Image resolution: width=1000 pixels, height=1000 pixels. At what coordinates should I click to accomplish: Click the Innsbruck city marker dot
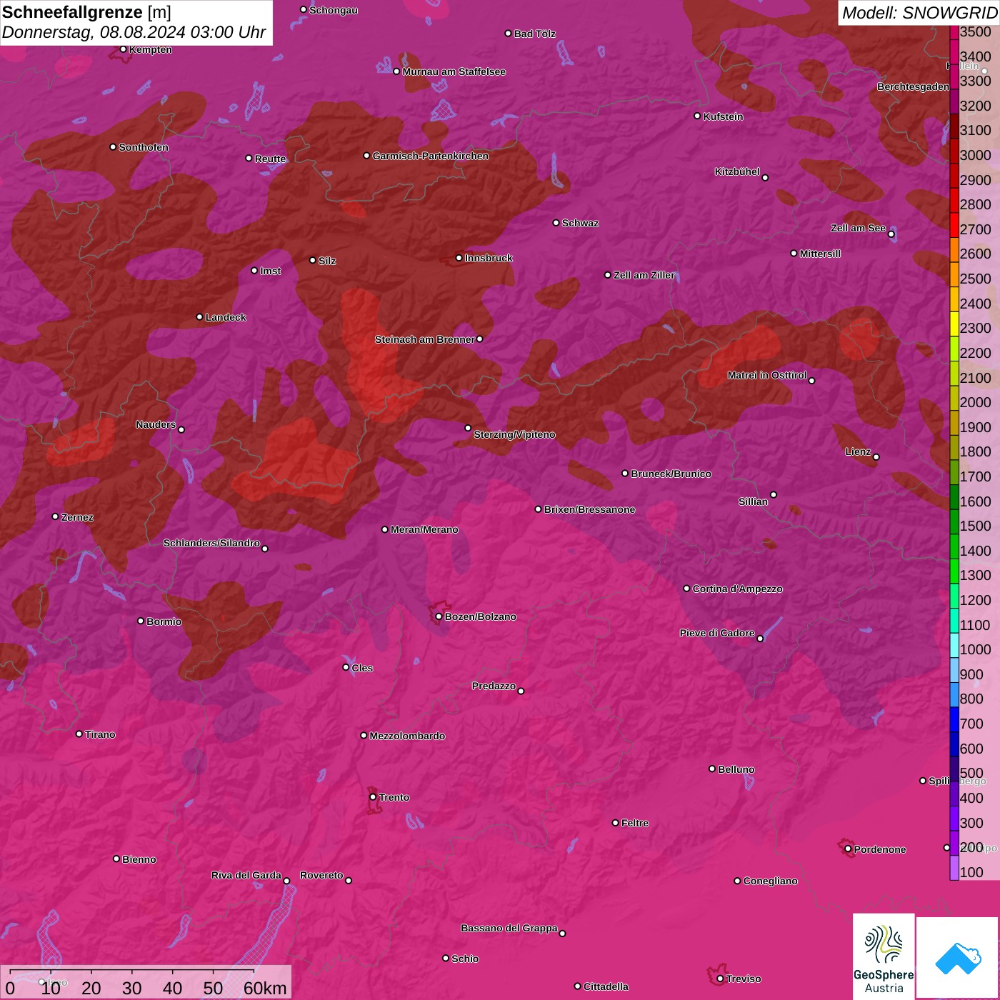point(459,258)
